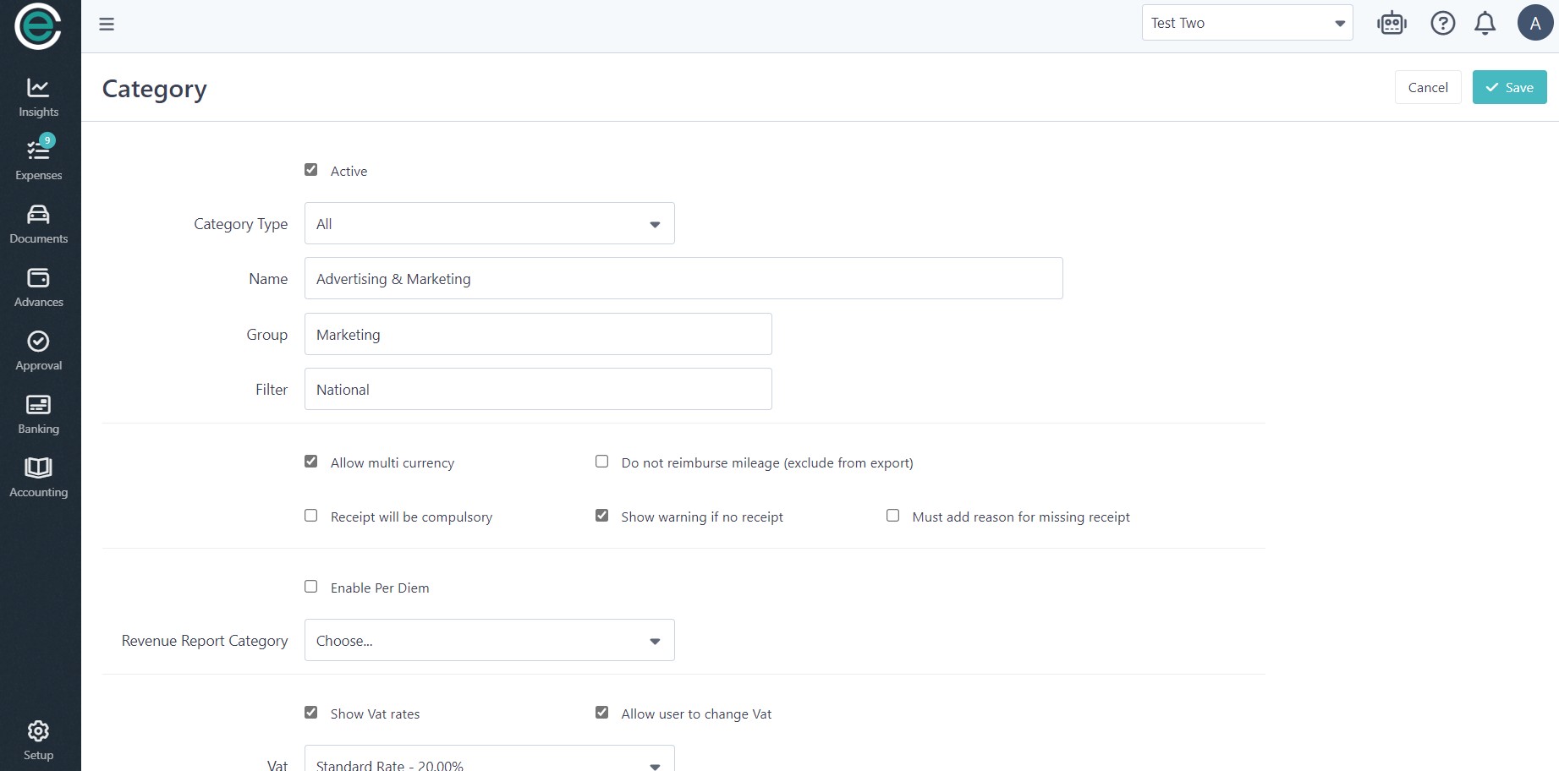Go to Approval menu label
This screenshot has height=771, width=1559.
click(x=39, y=365)
